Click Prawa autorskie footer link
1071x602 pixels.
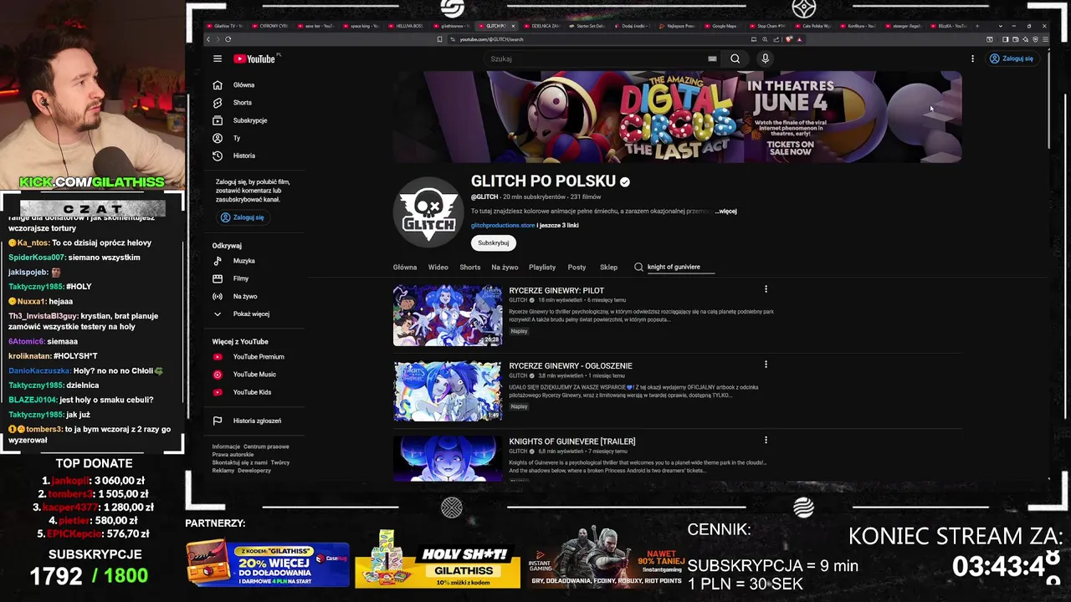coord(233,454)
